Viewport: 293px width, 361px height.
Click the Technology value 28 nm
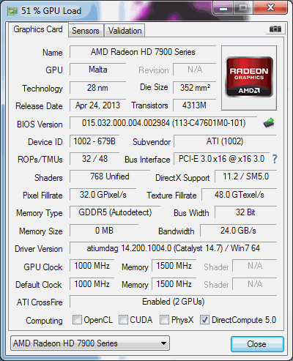98,88
